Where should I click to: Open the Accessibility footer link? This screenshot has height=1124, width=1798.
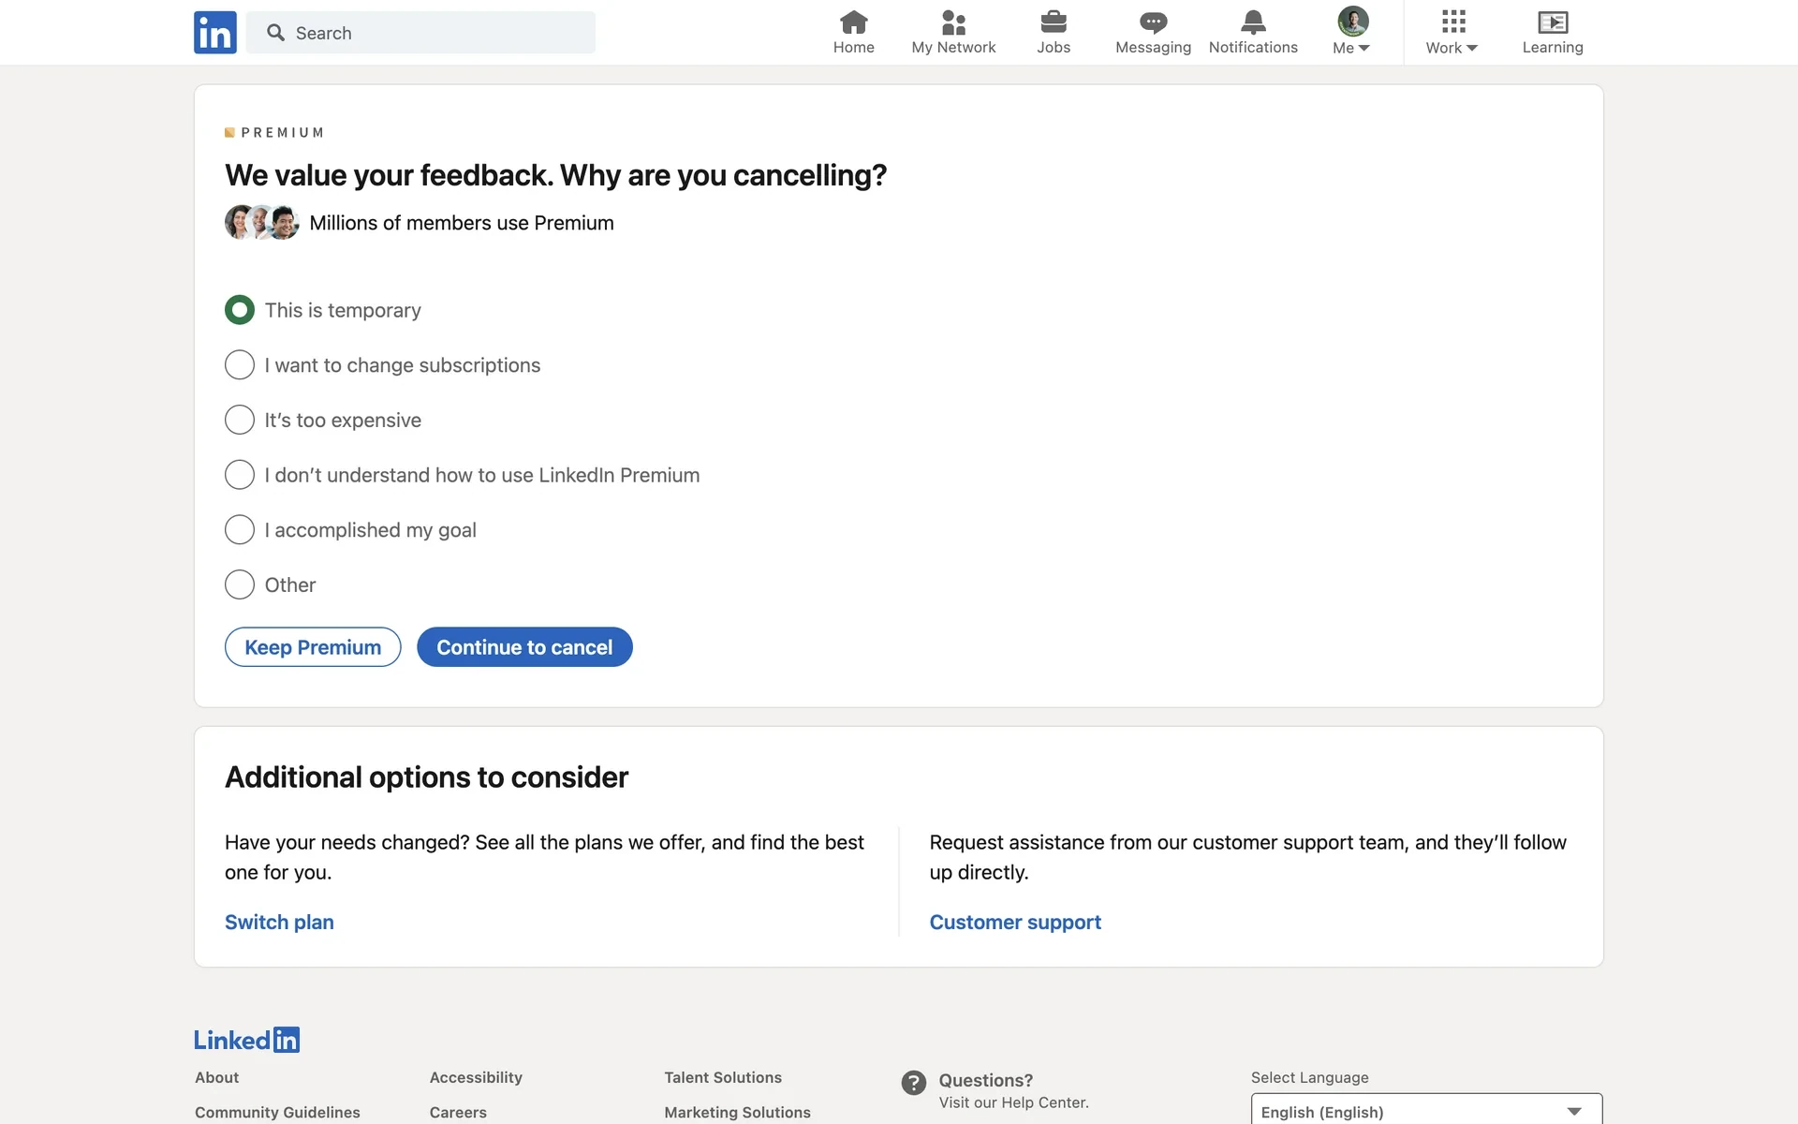point(476,1077)
